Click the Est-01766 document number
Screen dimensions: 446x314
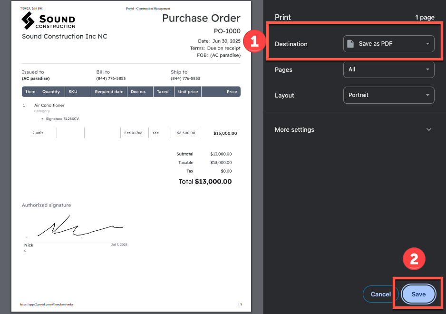click(134, 133)
